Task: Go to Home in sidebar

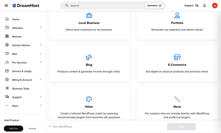Action: click(x=16, y=19)
